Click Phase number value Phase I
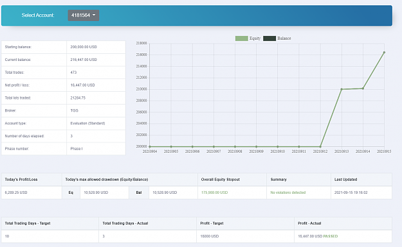 77,149
